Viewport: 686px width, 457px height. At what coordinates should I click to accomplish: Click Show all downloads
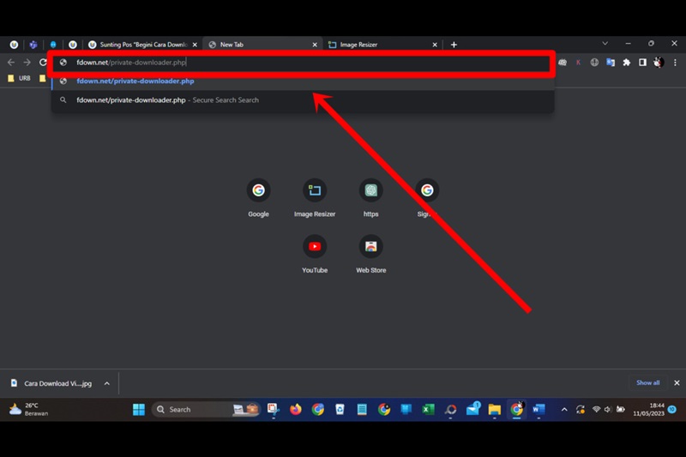647,383
